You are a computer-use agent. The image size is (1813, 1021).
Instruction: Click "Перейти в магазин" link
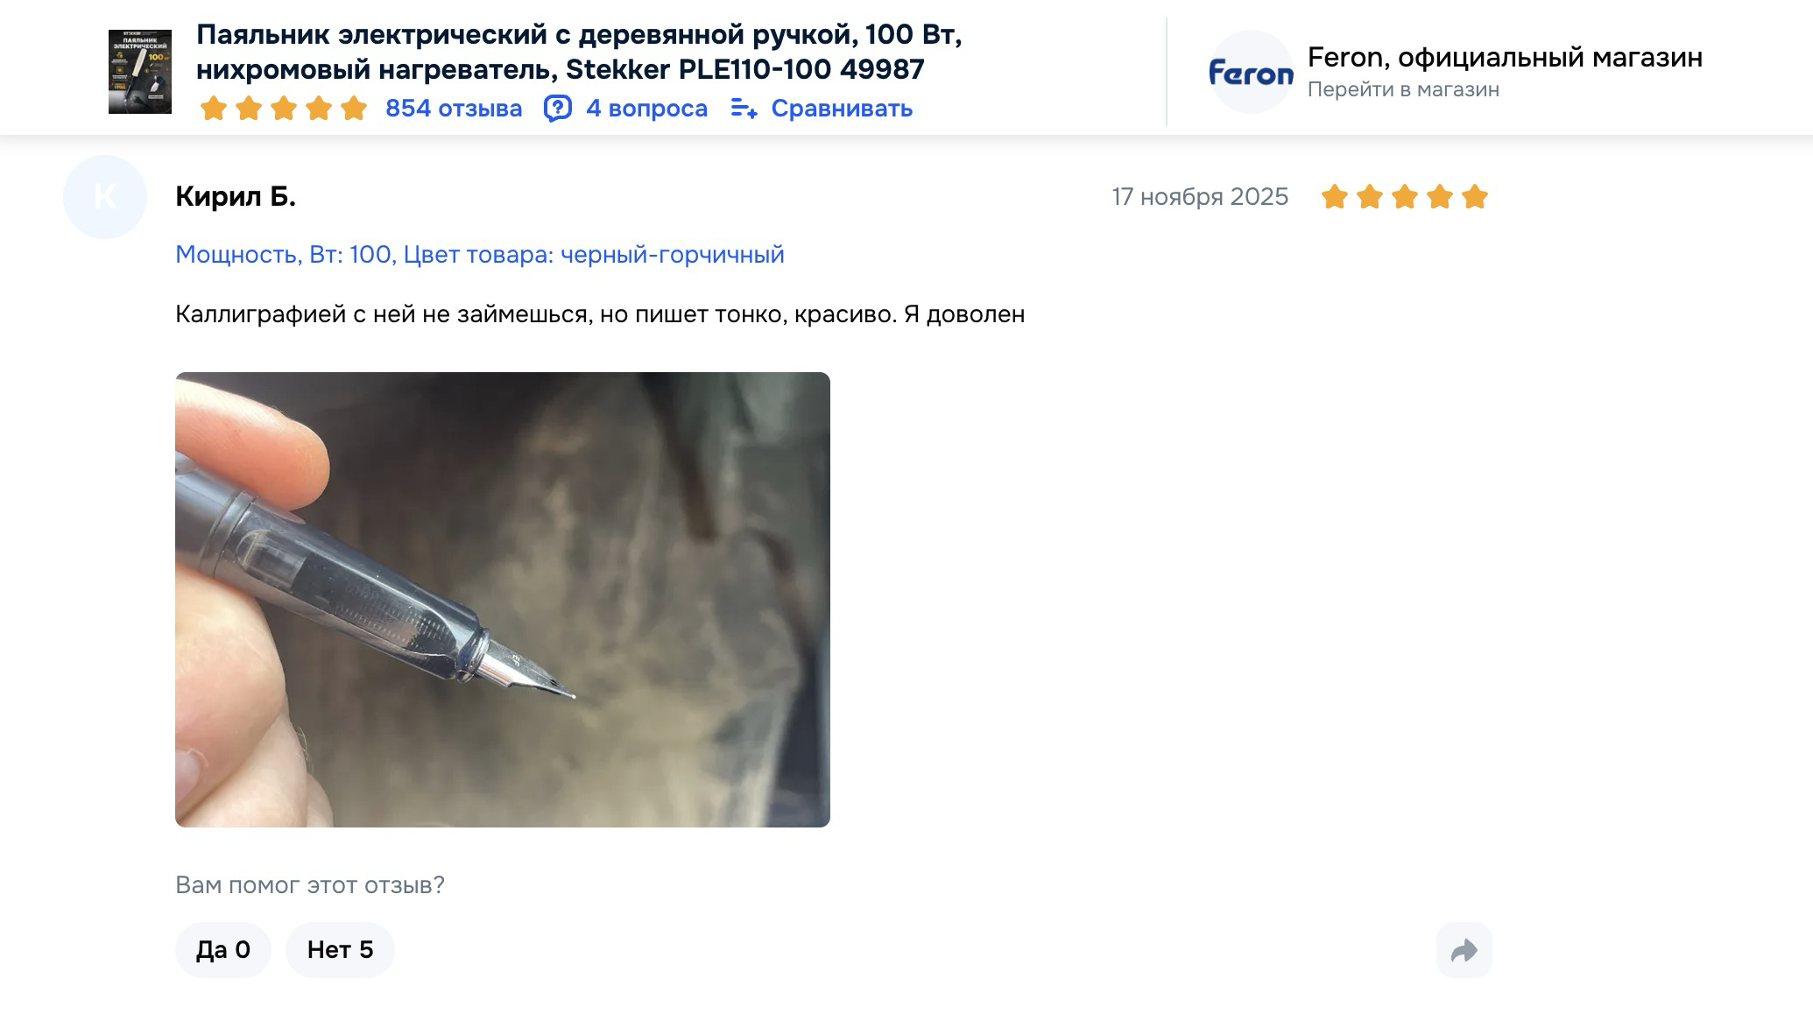coord(1403,89)
